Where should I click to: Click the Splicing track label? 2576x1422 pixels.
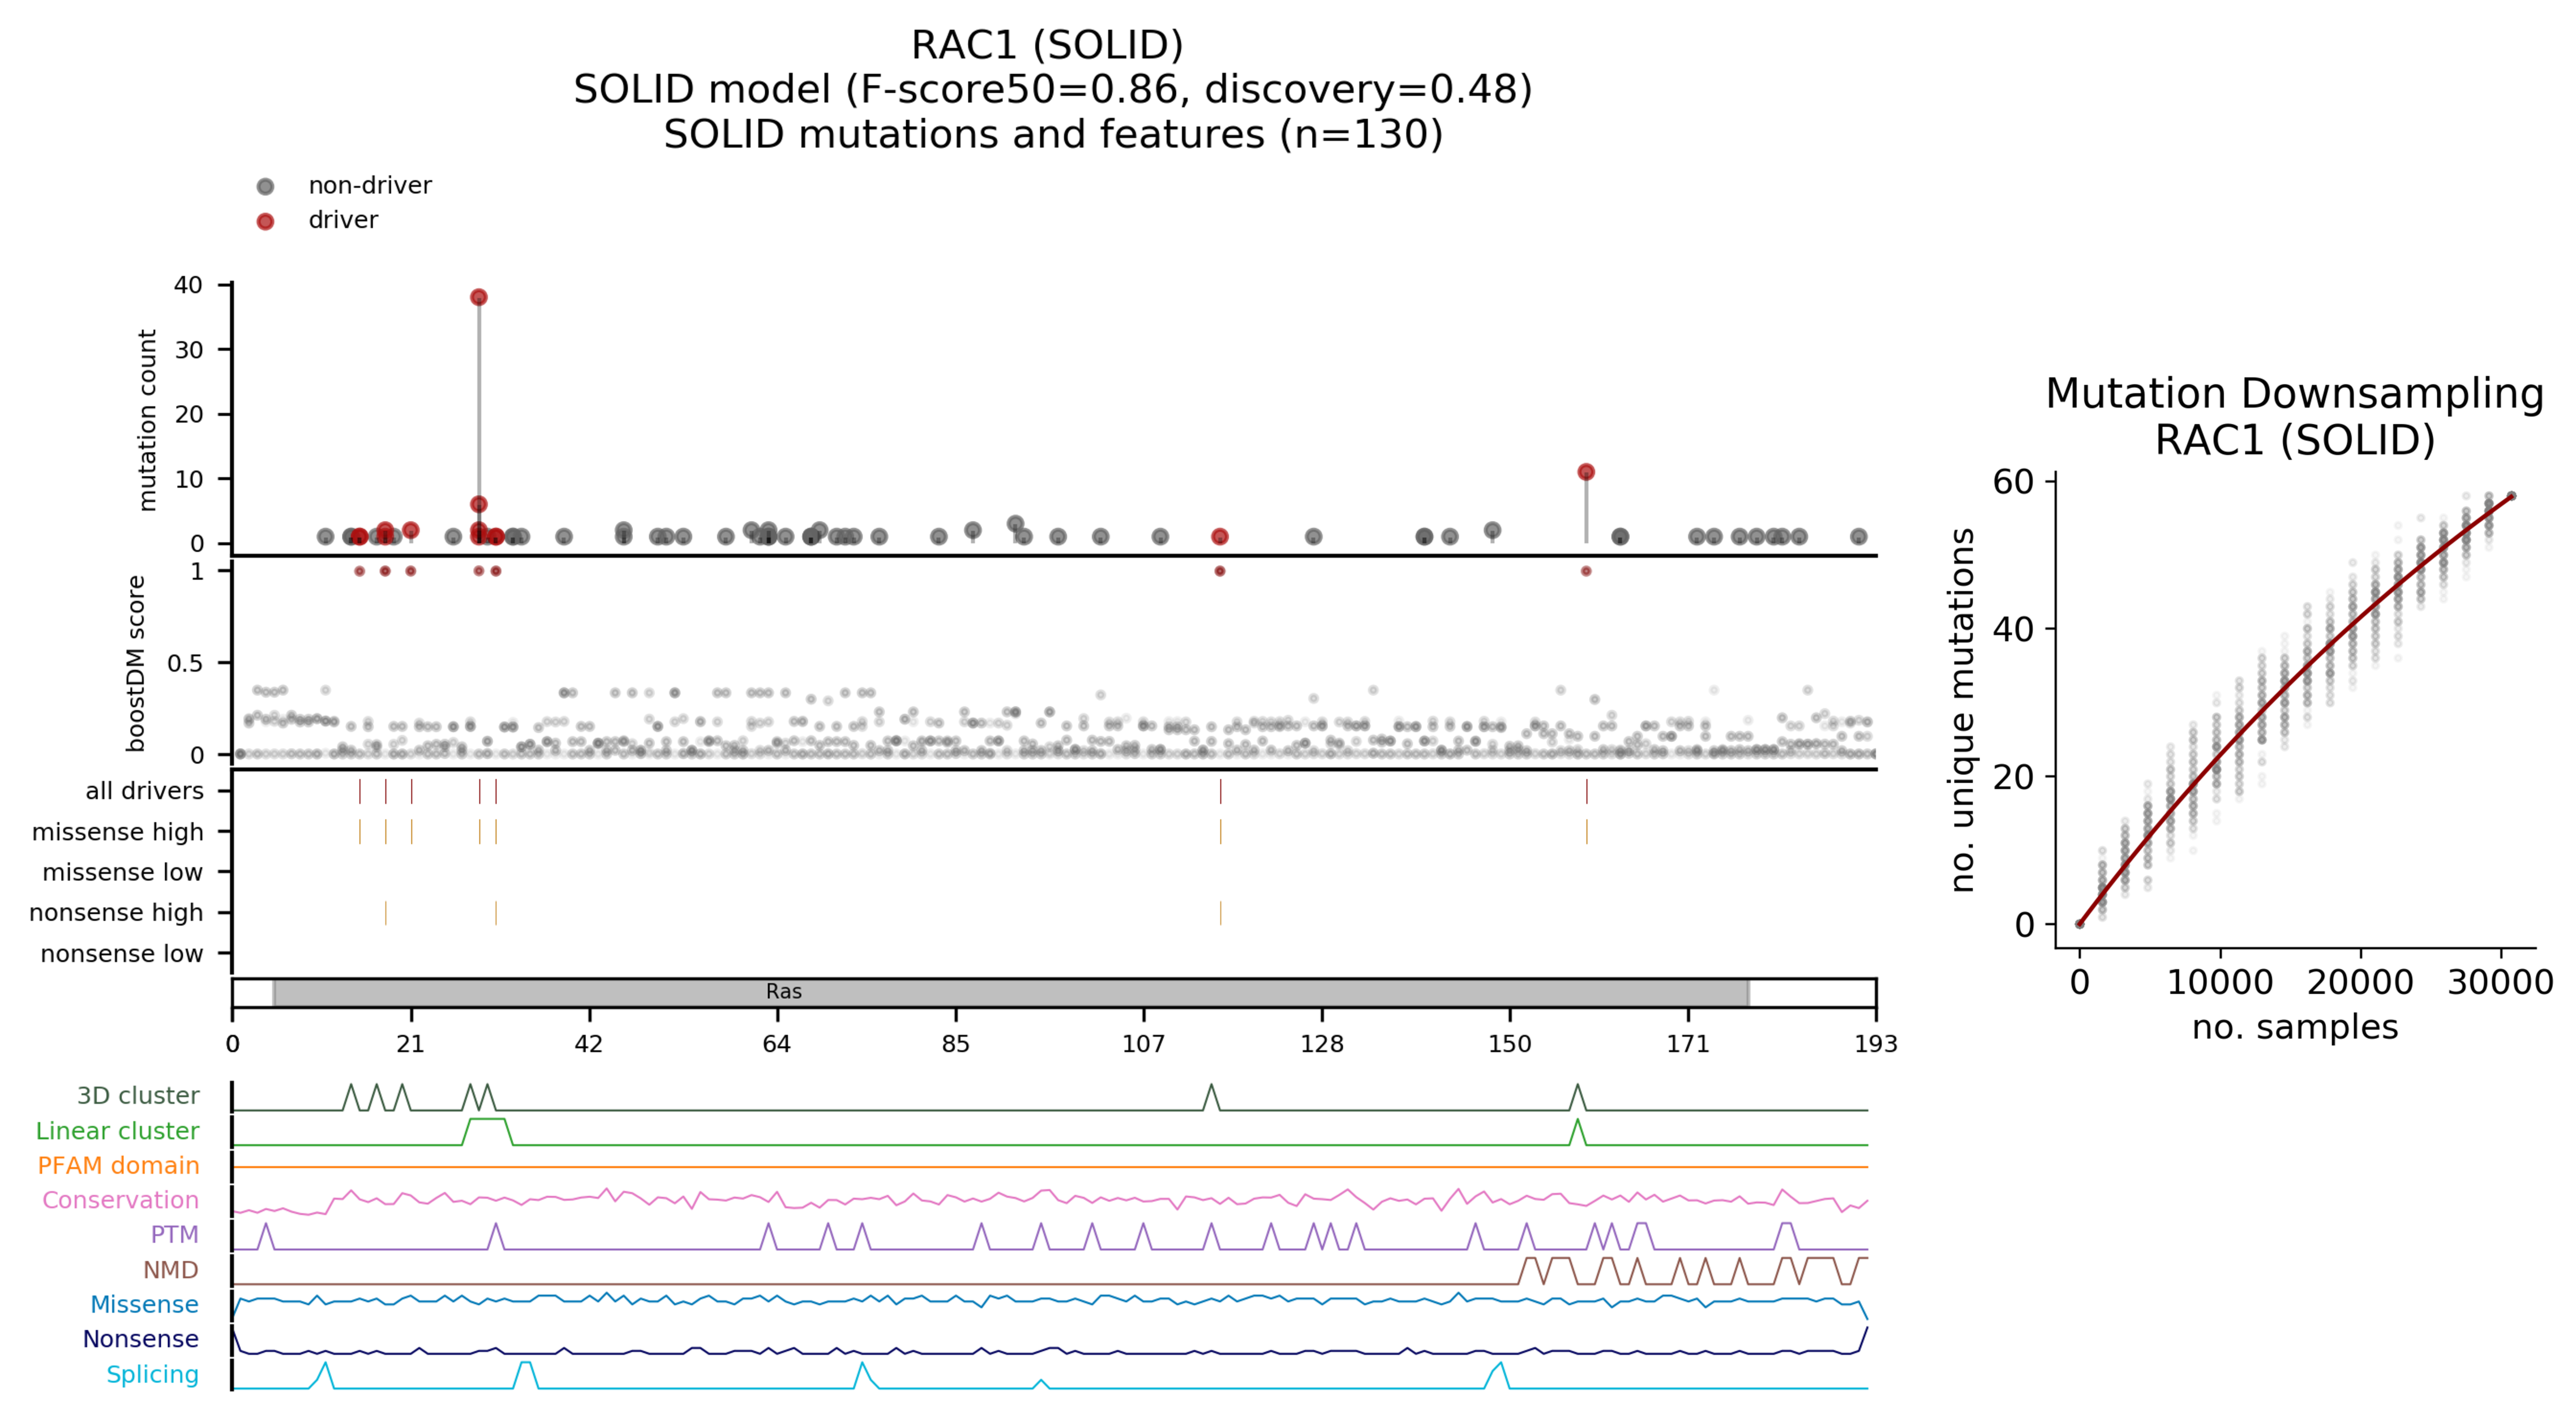click(x=152, y=1374)
